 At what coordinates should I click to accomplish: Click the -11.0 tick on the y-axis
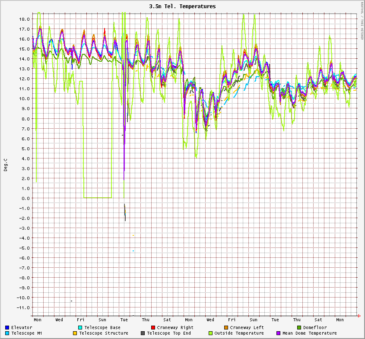(23, 307)
